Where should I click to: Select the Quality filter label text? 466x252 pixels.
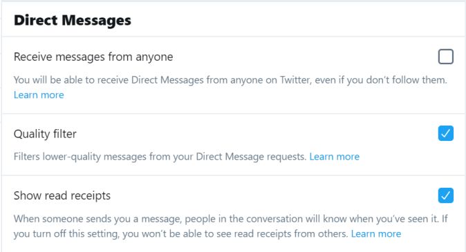[45, 134]
